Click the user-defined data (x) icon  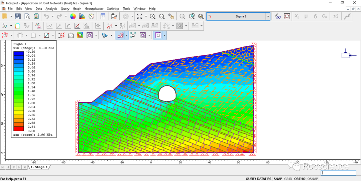[x=278, y=16]
